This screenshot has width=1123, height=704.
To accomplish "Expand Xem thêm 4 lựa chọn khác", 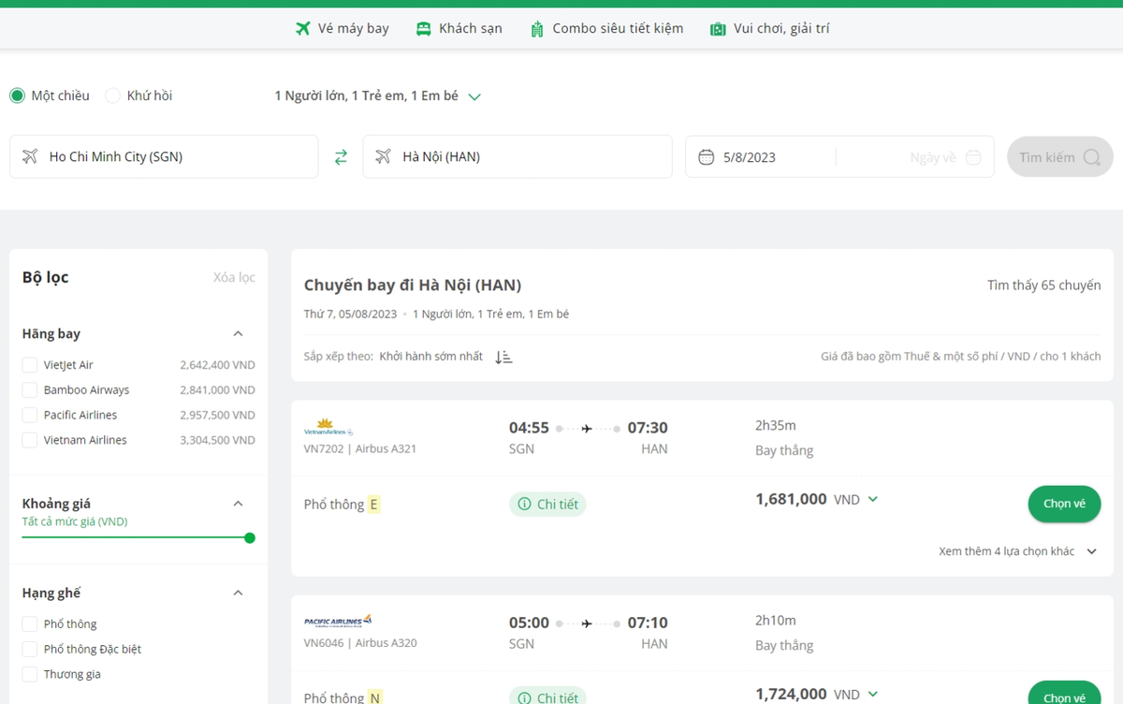I will pos(1018,551).
